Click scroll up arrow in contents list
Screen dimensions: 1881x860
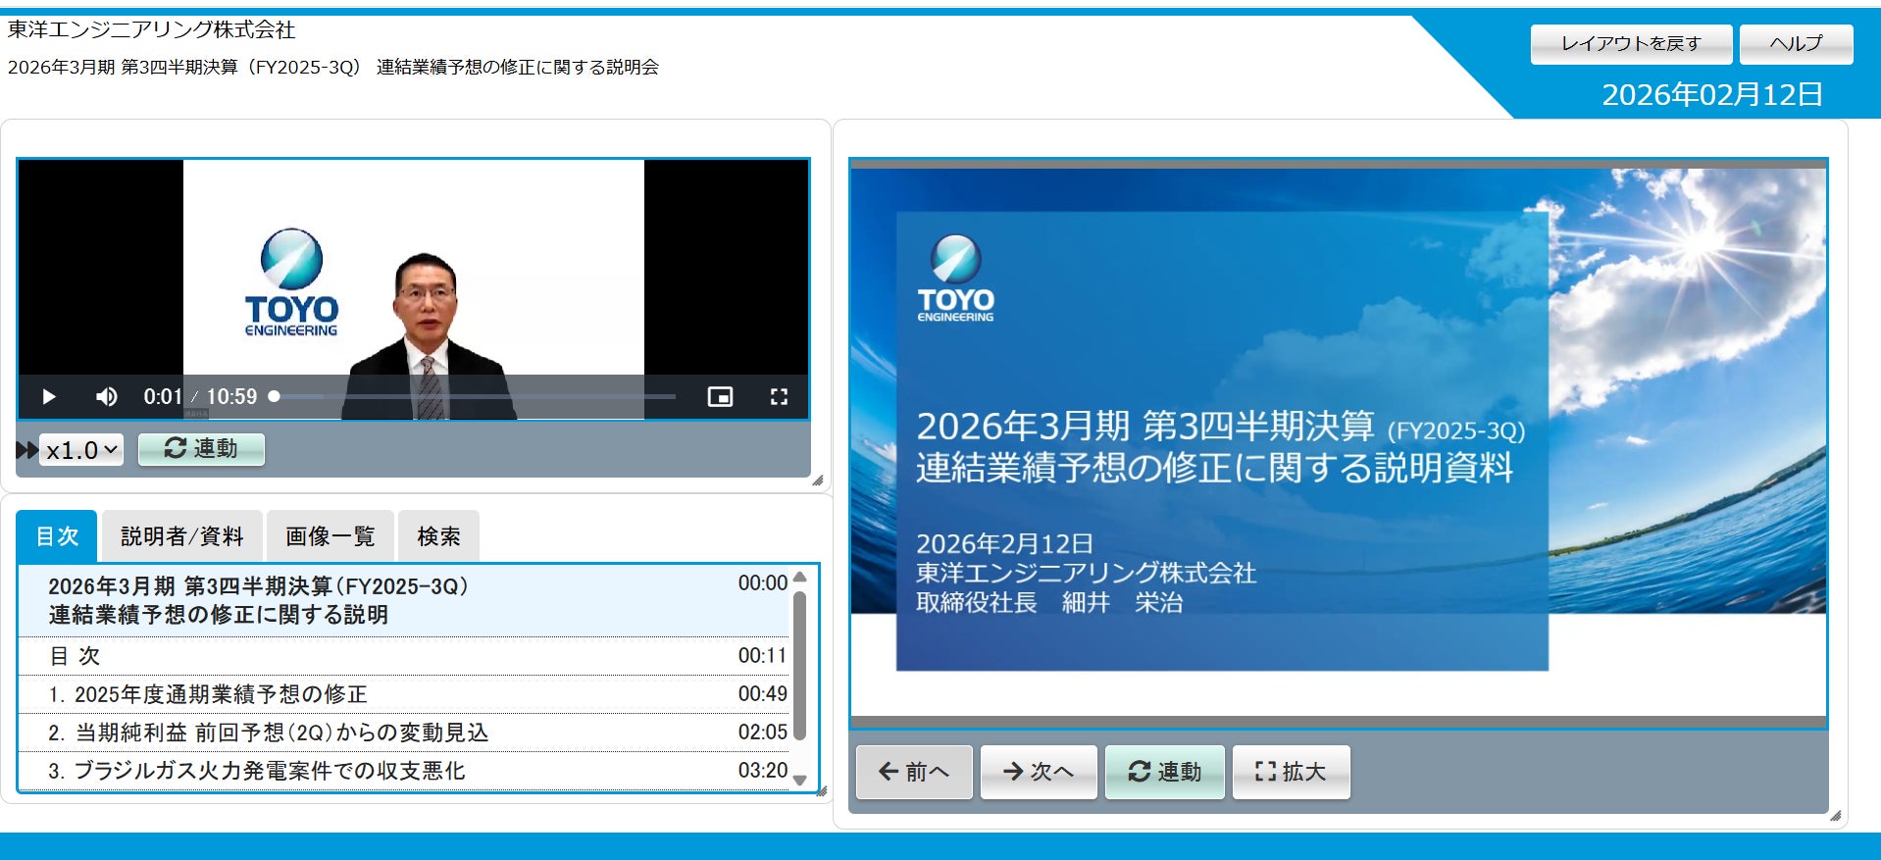pos(800,577)
